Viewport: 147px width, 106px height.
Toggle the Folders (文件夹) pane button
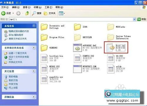[x=50, y=13]
